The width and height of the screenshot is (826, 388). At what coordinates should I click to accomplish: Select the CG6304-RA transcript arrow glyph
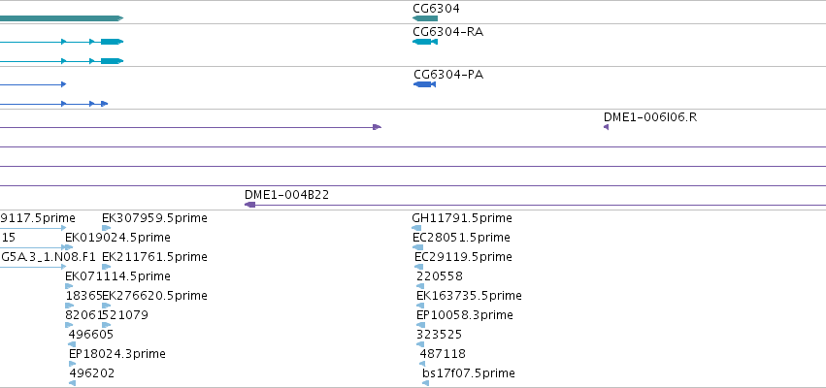click(424, 42)
